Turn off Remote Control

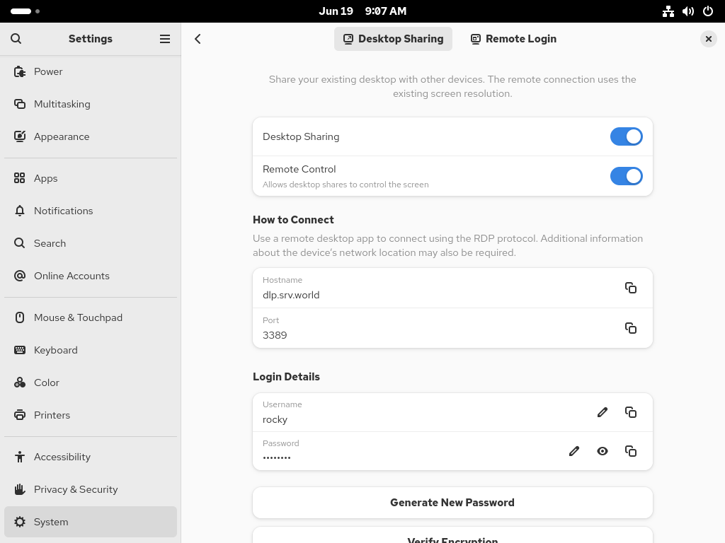coord(626,176)
